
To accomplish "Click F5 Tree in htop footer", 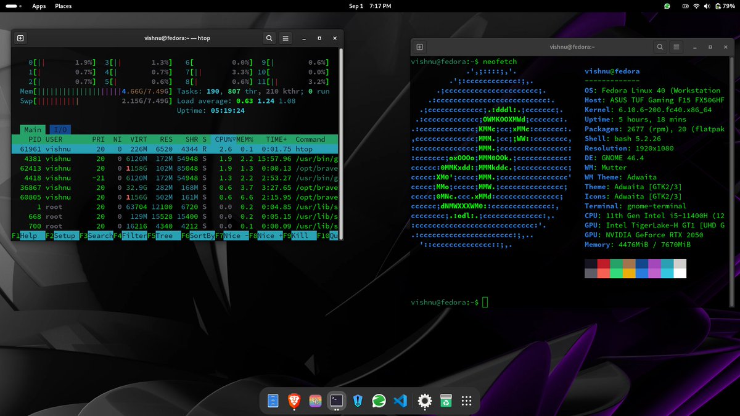I will tap(163, 236).
